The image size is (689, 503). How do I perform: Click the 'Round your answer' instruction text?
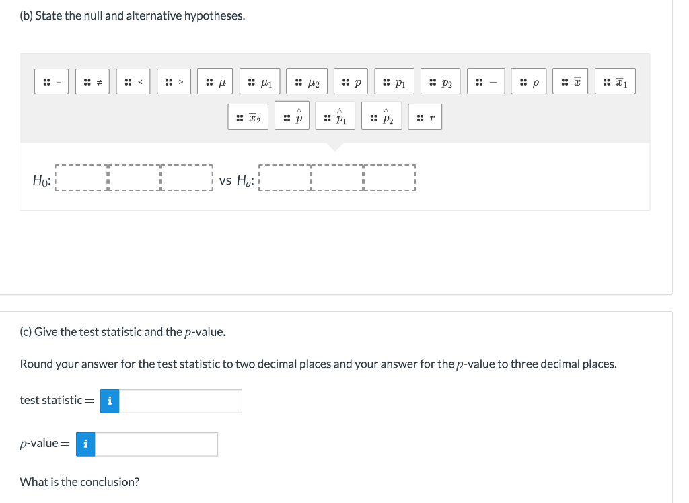[318, 364]
